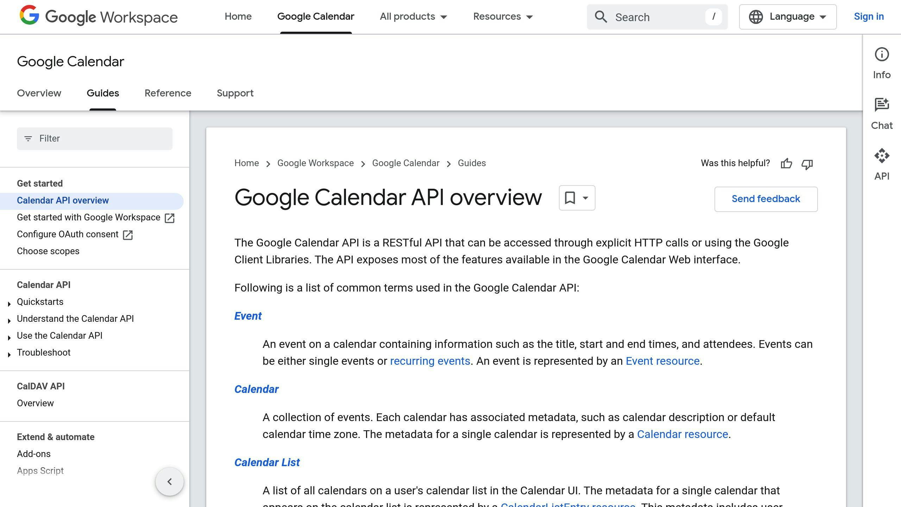Screen dimensions: 901x507
Task: Open Choose scopes in sidebar
Action: 48,251
